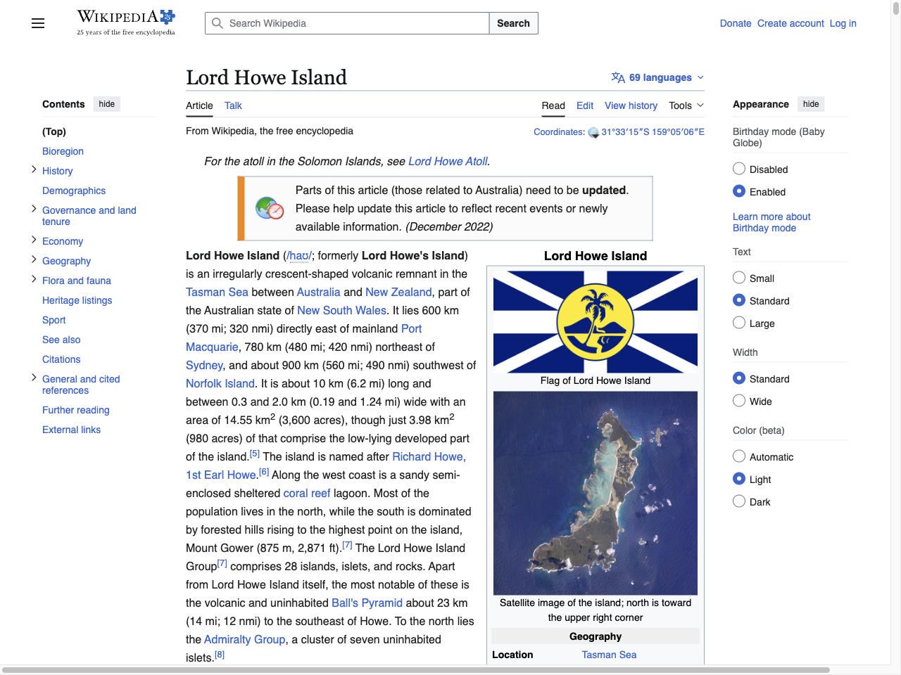Open the View history tab
The height and width of the screenshot is (675, 901).
[631, 105]
